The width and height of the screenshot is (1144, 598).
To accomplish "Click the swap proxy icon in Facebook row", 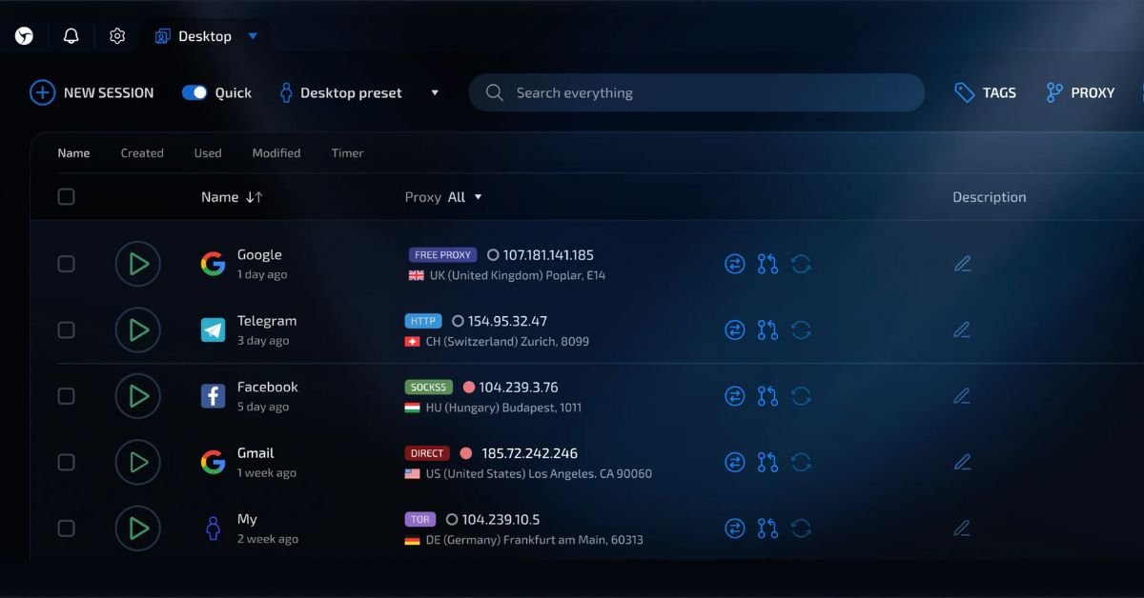I will 734,396.
